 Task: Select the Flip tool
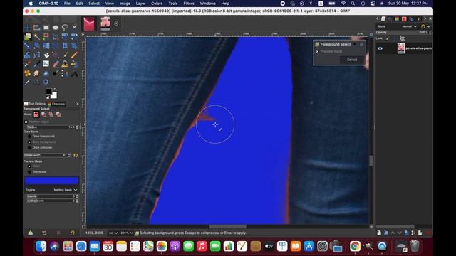pos(46,46)
